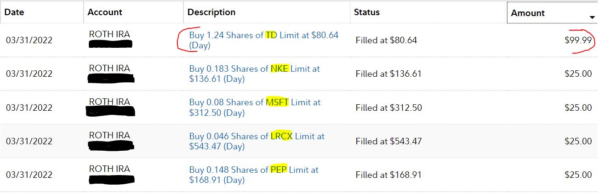Sort by the Amount dropdown arrow

592,17
